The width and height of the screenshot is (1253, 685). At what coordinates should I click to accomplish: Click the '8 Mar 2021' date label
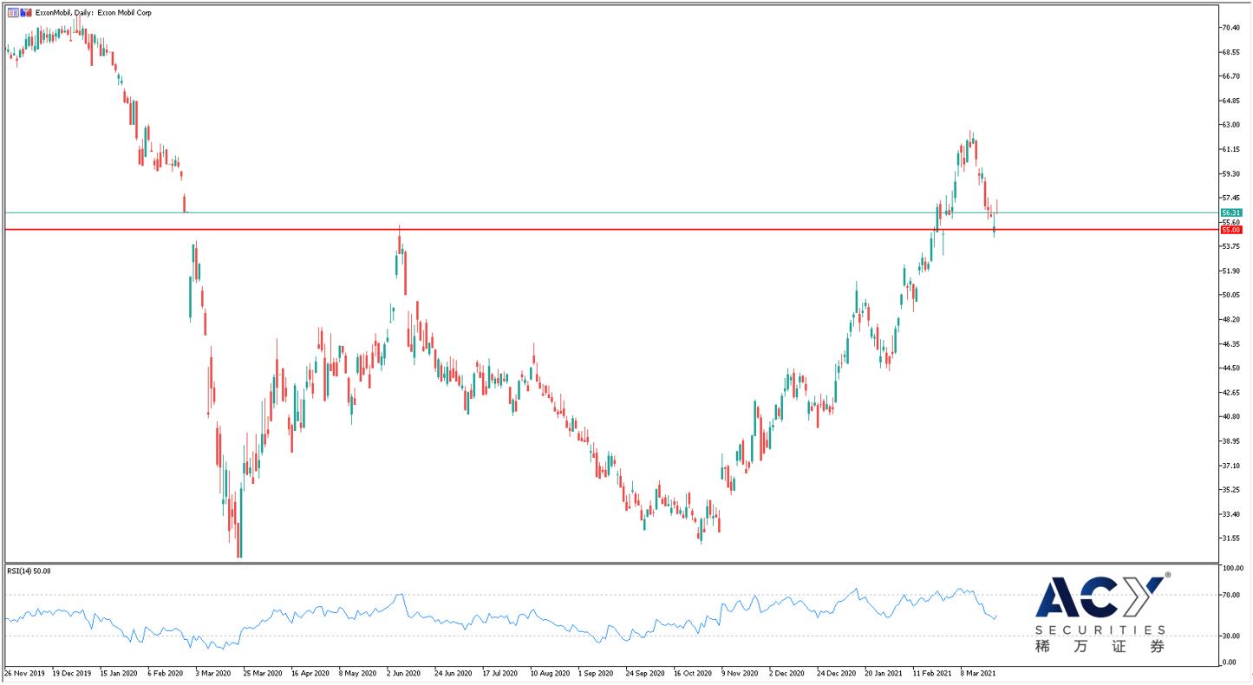coord(979,672)
